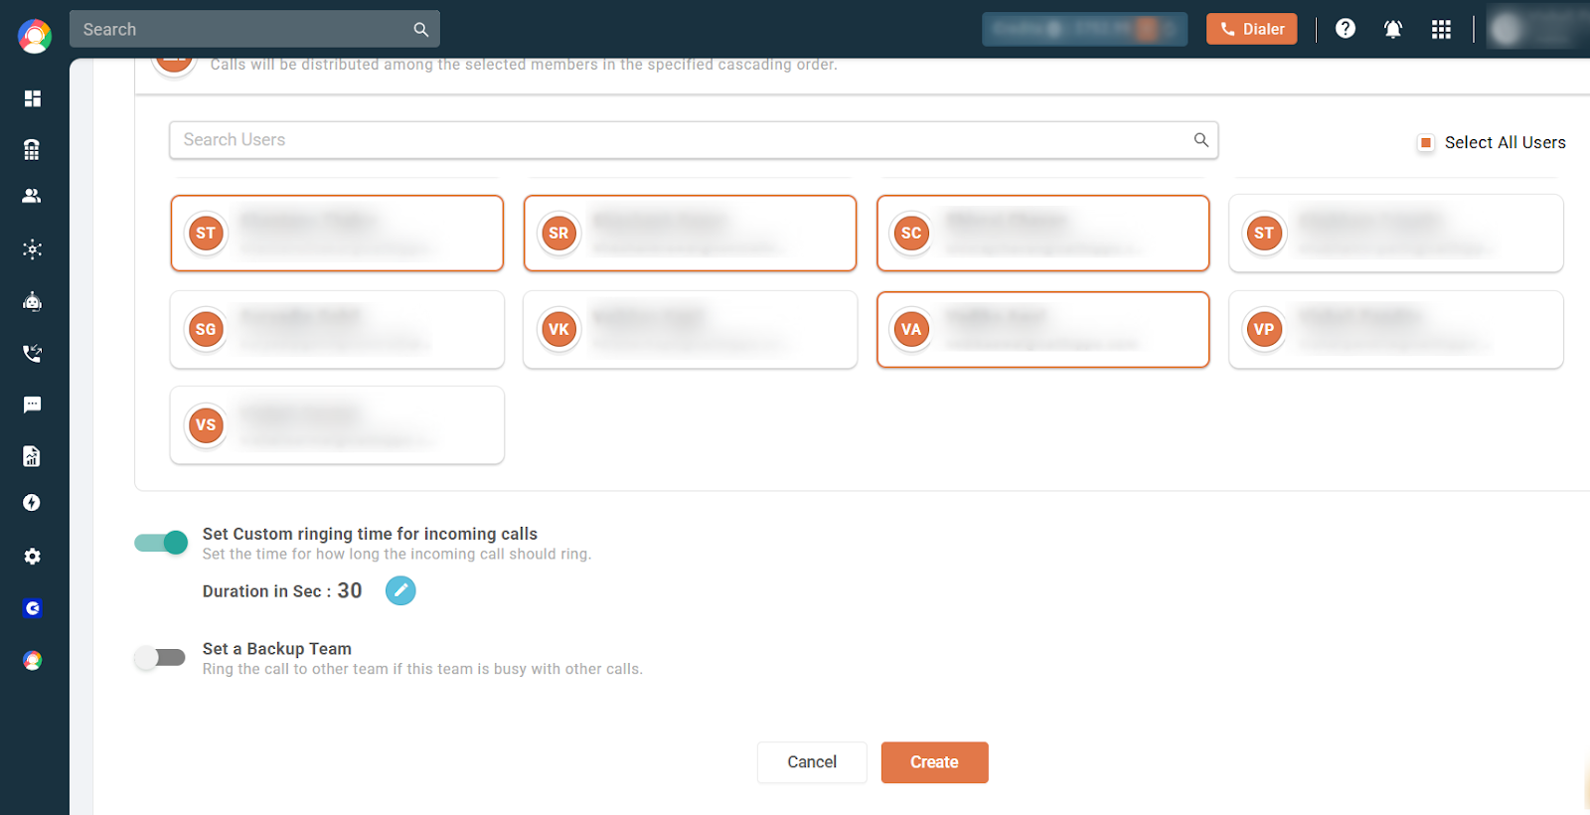Click the colorful circle icon at sidebar bottom
The width and height of the screenshot is (1590, 815).
33,660
